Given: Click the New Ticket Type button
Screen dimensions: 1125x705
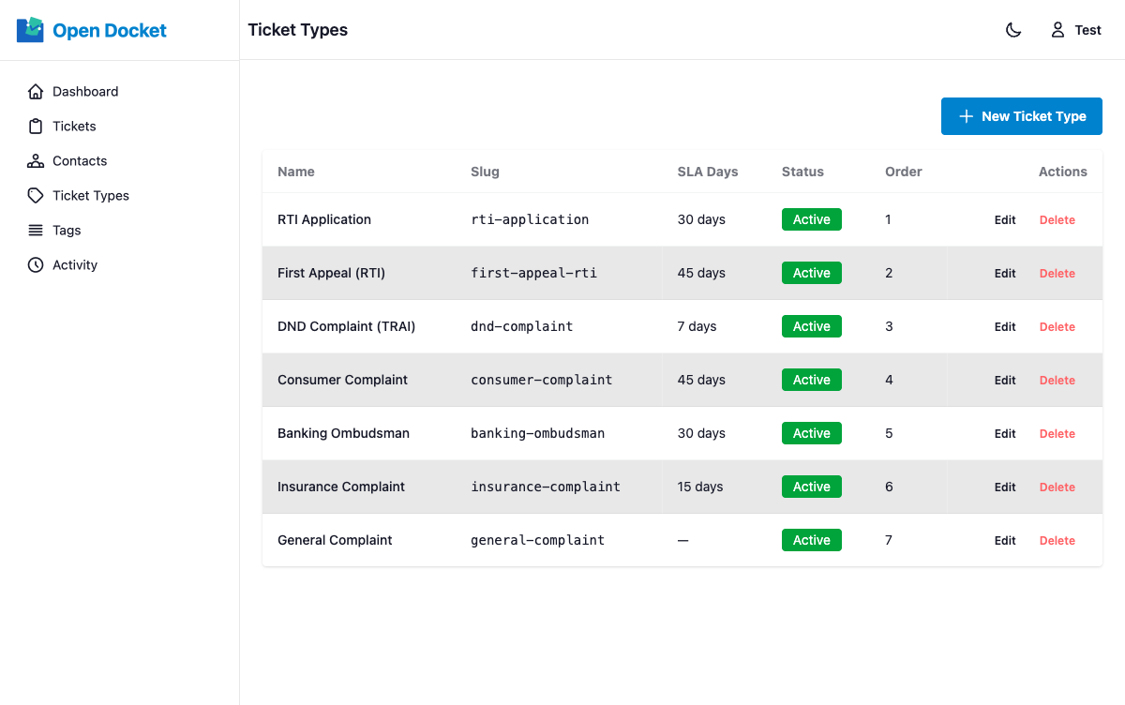Looking at the screenshot, I should [1021, 116].
